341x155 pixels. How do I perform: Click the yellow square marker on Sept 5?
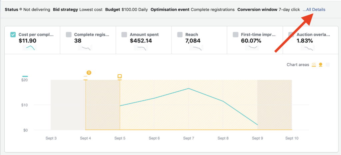pyautogui.click(x=120, y=76)
